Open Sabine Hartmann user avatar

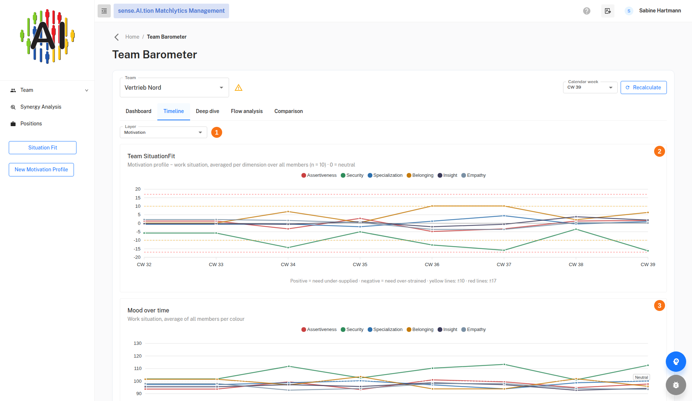[x=629, y=11]
